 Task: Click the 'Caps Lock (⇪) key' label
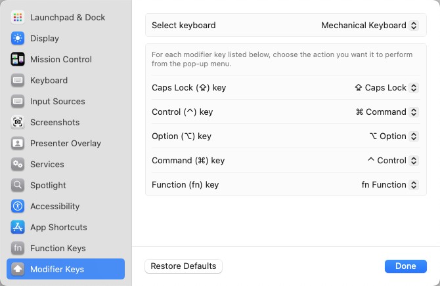pyautogui.click(x=188, y=88)
